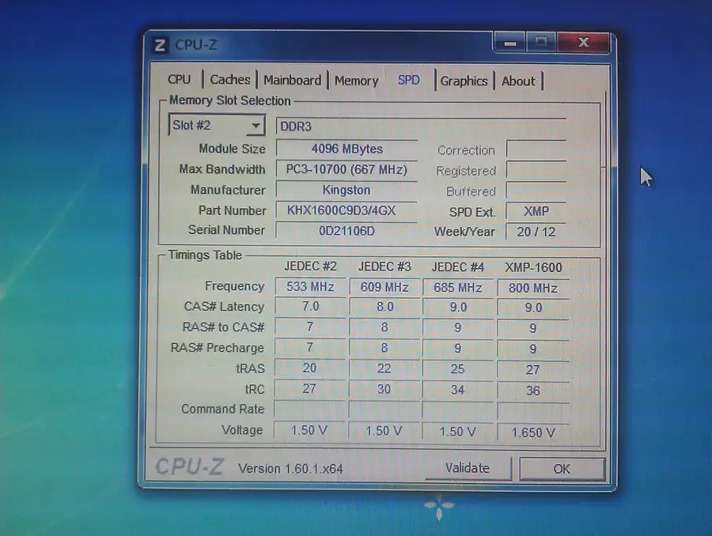Viewport: 712px width, 536px height.
Task: Click the disabled maximize button
Action: click(x=541, y=43)
